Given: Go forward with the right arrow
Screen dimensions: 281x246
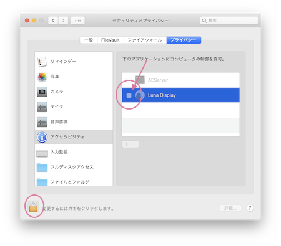Looking at the screenshot, I should click(x=63, y=21).
